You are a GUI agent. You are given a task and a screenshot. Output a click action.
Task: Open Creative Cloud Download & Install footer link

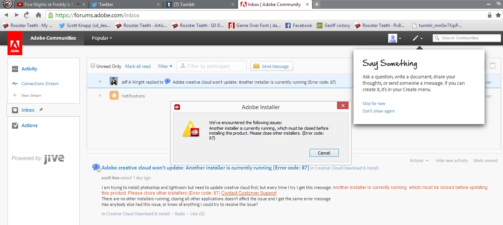click(138, 214)
